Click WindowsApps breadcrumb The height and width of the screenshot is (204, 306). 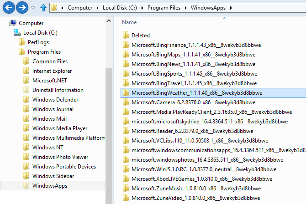208,8
